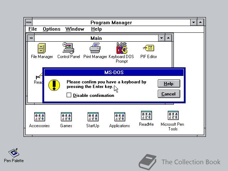Click the MS-DOS dialog title bar

114,72
